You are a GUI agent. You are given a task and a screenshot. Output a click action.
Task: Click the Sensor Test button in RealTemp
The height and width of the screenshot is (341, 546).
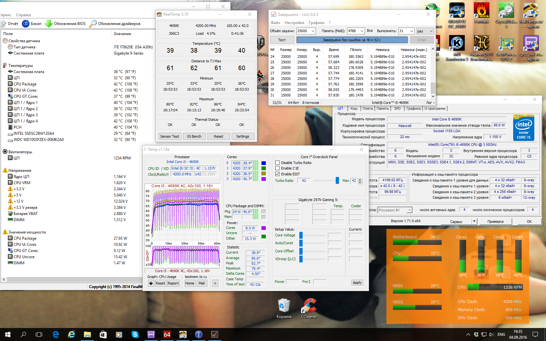tap(170, 136)
